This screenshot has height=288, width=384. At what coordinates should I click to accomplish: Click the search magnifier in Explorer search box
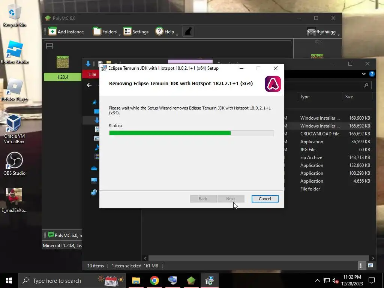(x=366, y=85)
